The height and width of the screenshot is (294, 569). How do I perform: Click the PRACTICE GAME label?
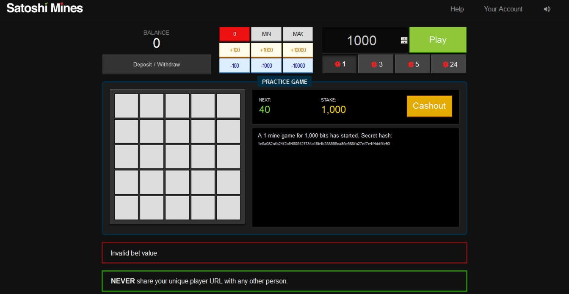point(284,82)
